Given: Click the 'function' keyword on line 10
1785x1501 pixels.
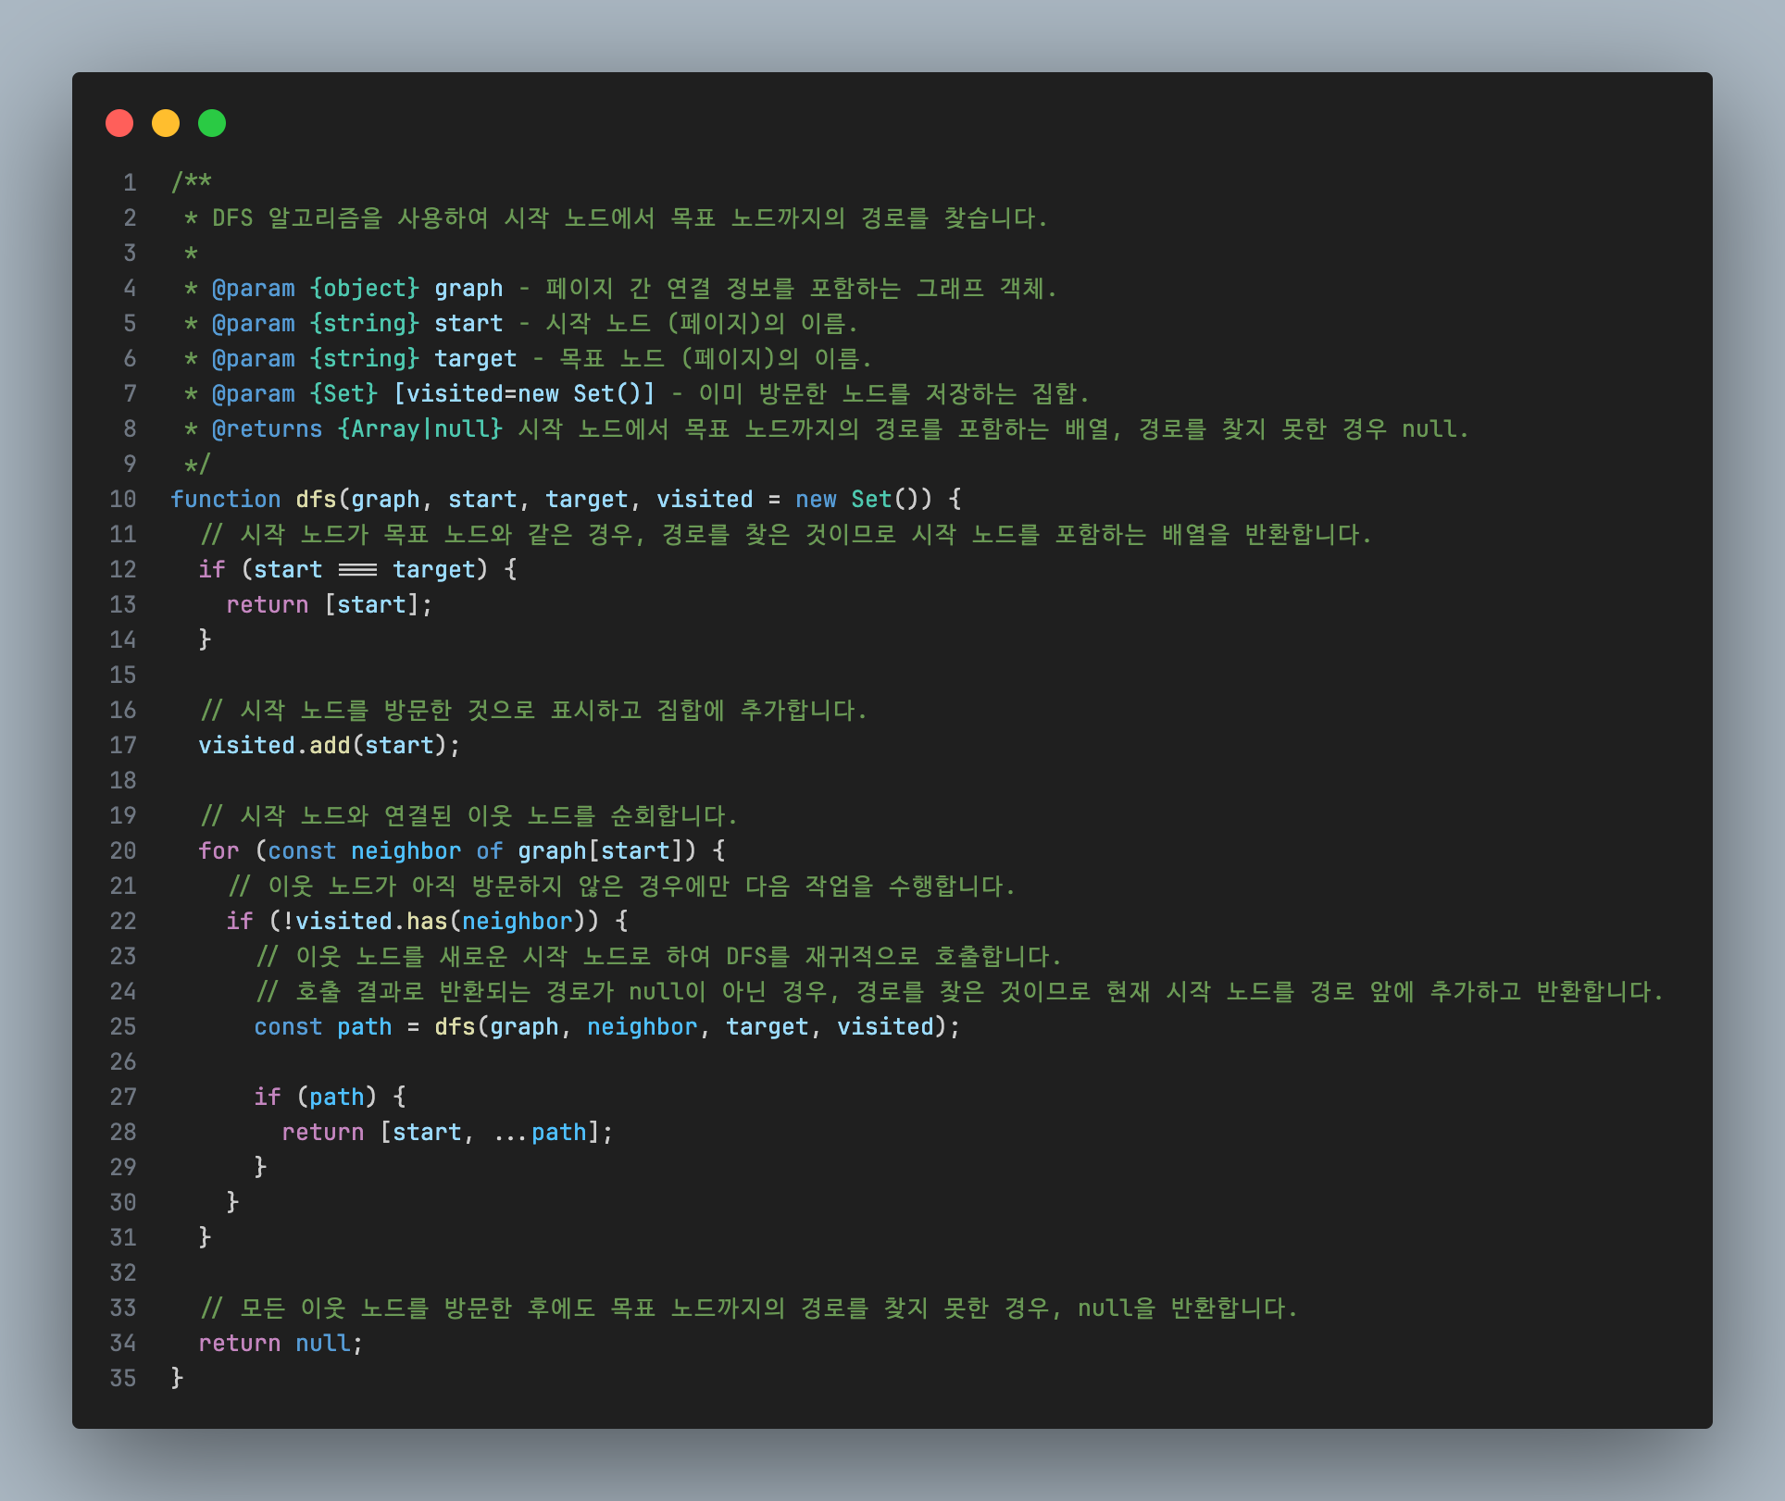Looking at the screenshot, I should [225, 500].
